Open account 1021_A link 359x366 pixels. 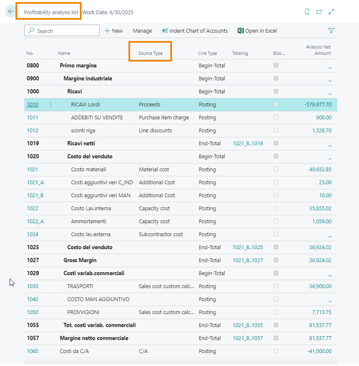point(35,183)
